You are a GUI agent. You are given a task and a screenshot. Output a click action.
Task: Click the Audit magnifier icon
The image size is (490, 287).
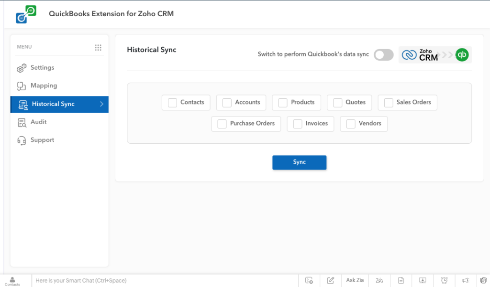[22, 123]
